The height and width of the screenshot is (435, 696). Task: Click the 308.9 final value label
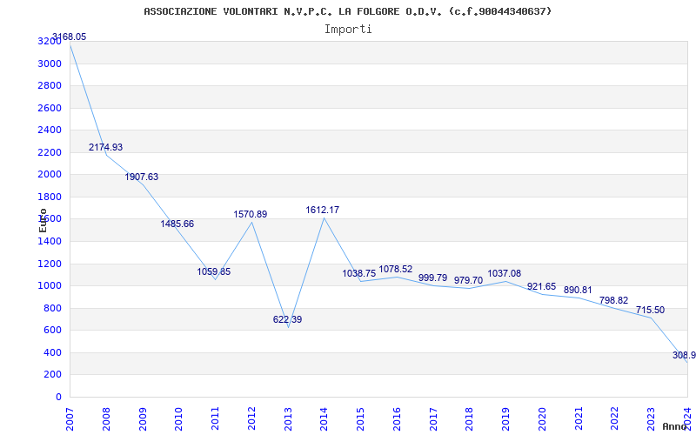pos(684,356)
